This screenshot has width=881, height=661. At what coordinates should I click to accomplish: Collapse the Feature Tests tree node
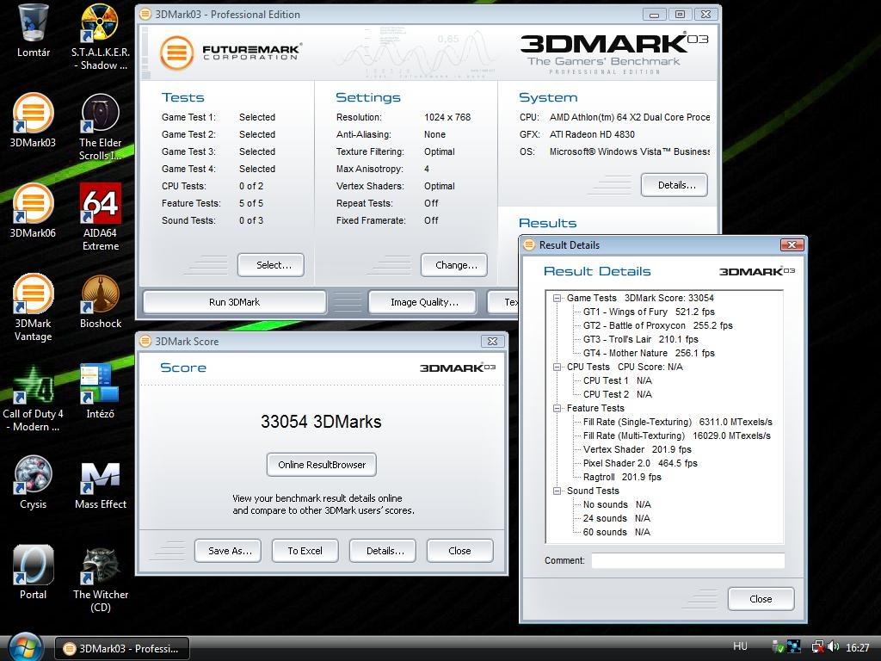[558, 408]
